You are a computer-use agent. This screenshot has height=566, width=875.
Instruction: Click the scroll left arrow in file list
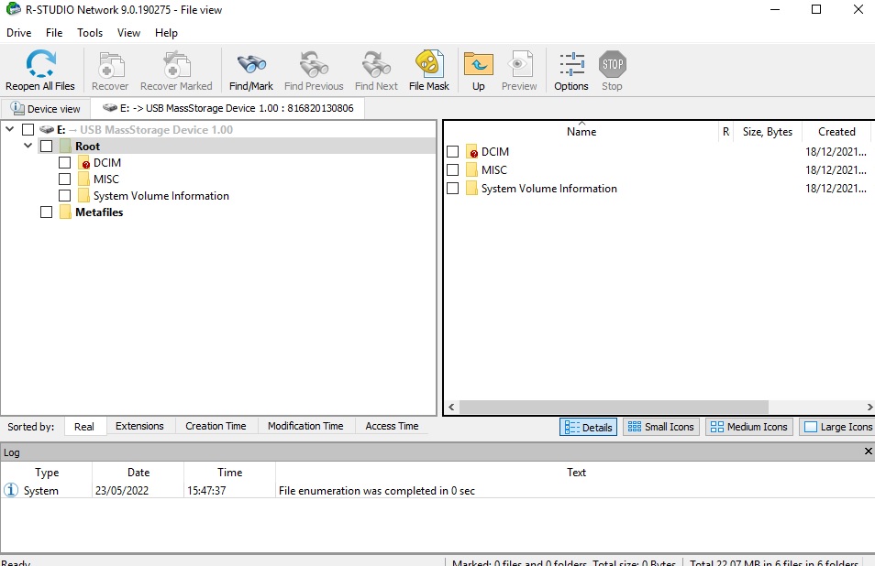point(451,407)
